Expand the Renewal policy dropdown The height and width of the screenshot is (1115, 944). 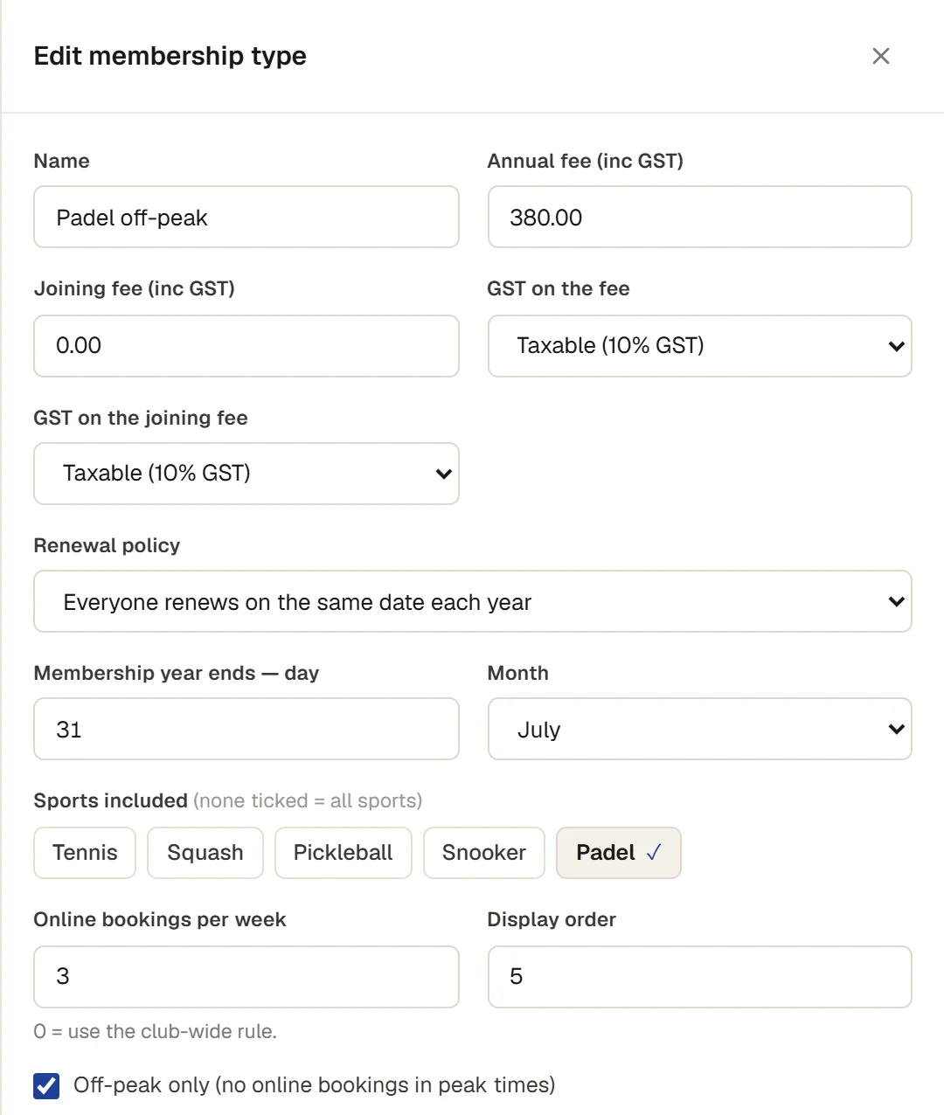tap(473, 601)
